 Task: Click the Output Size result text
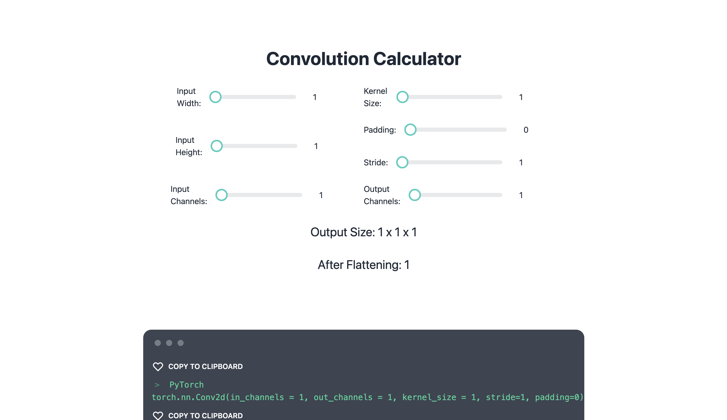click(363, 232)
